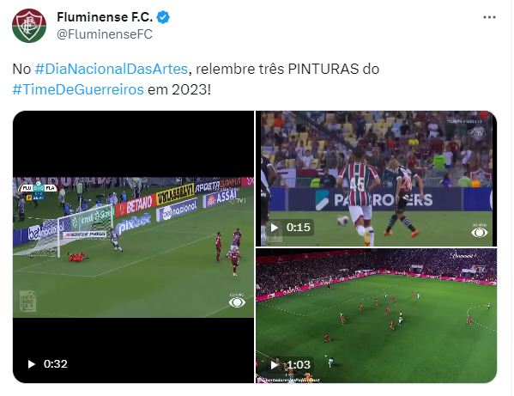Click the Band logo on top-right video

click(x=480, y=232)
